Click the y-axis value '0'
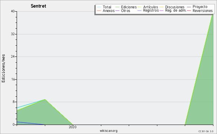Screen dimensions: 217x134 14,125
